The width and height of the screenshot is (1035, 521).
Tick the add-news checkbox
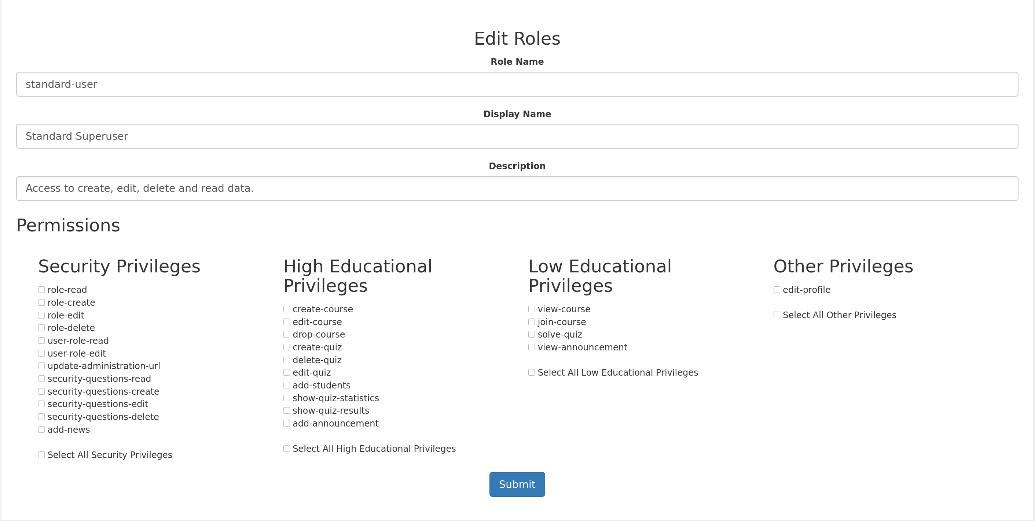(41, 429)
